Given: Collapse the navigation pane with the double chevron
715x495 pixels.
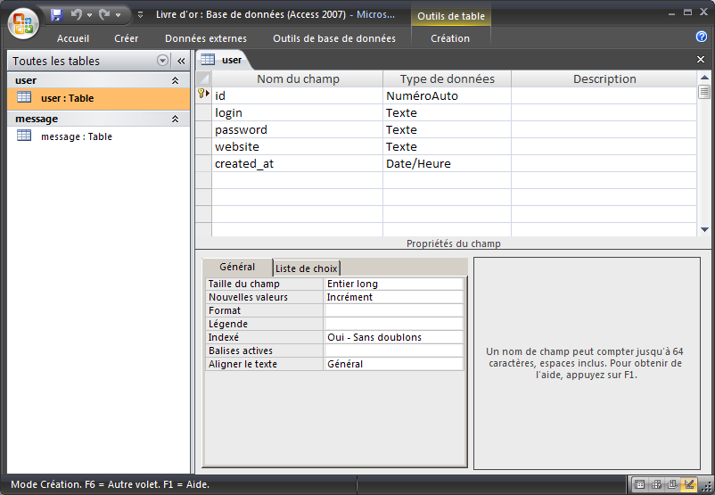Looking at the screenshot, I should point(180,61).
